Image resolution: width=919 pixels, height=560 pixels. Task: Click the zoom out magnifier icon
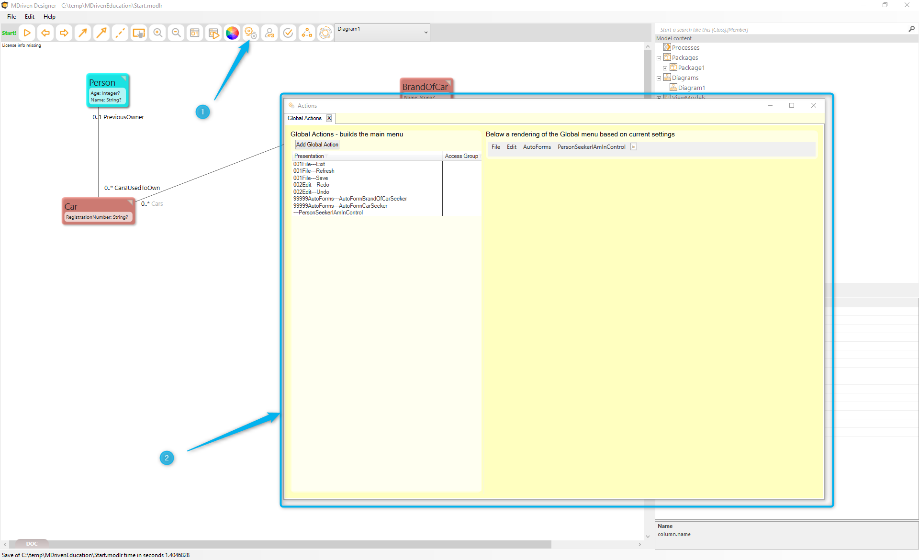pos(176,33)
